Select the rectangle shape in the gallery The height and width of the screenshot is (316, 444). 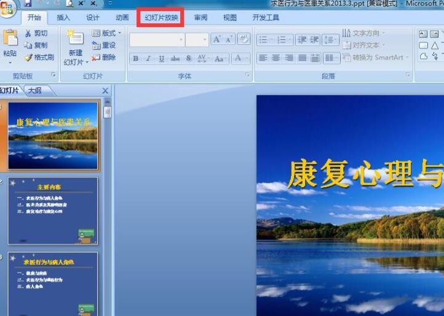[x=423, y=45]
